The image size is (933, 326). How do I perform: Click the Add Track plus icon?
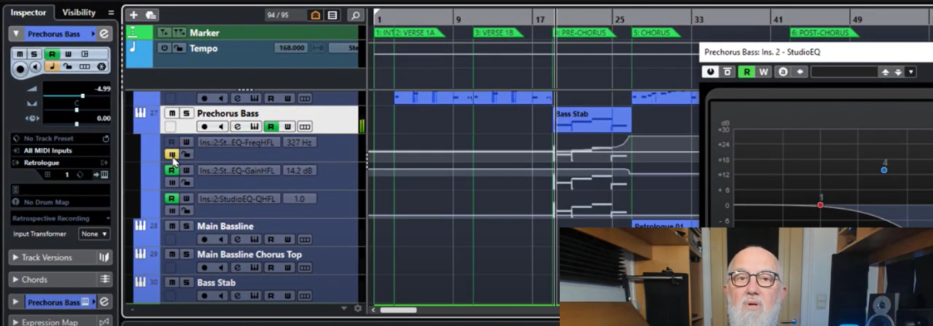pyautogui.click(x=133, y=15)
